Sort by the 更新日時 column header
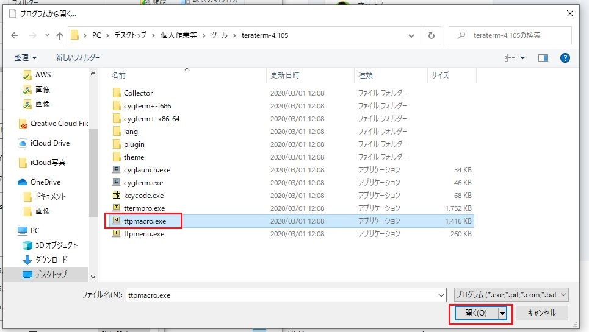 (285, 76)
